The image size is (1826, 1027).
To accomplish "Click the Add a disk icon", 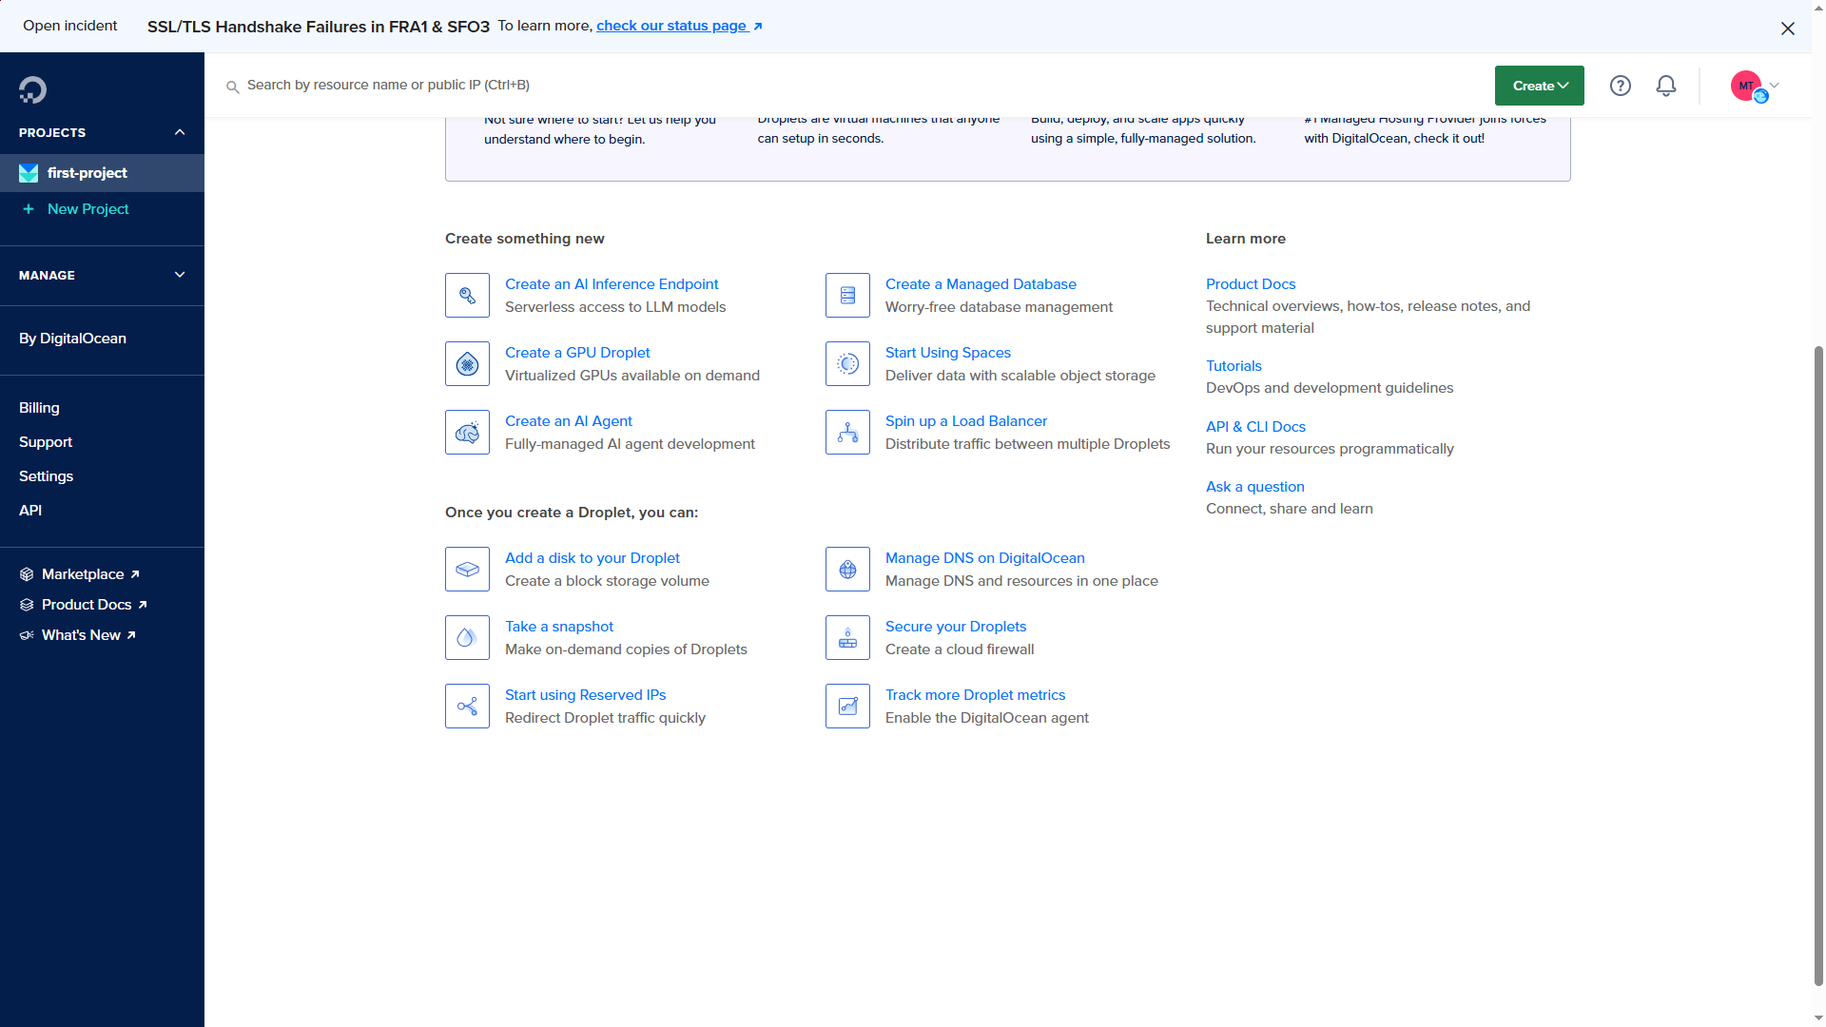I will click(x=467, y=570).
